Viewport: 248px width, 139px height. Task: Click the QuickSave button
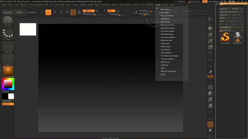pos(182,2)
